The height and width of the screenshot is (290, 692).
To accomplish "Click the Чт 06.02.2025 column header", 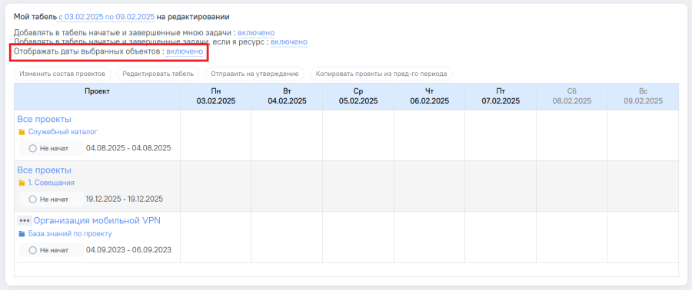I will coord(429,97).
